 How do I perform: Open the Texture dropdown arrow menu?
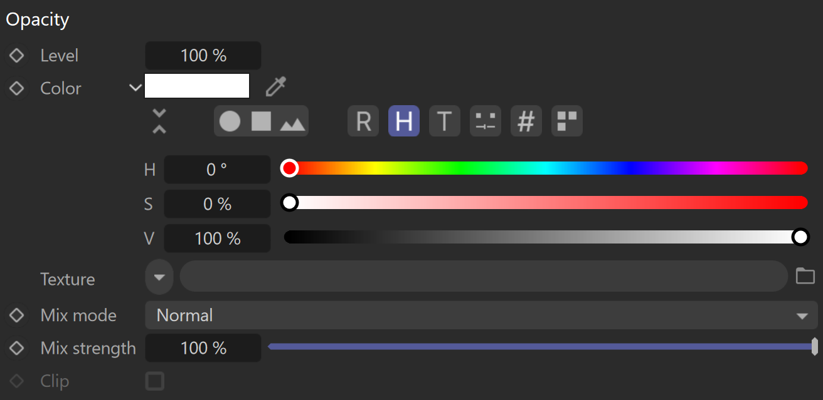click(159, 277)
